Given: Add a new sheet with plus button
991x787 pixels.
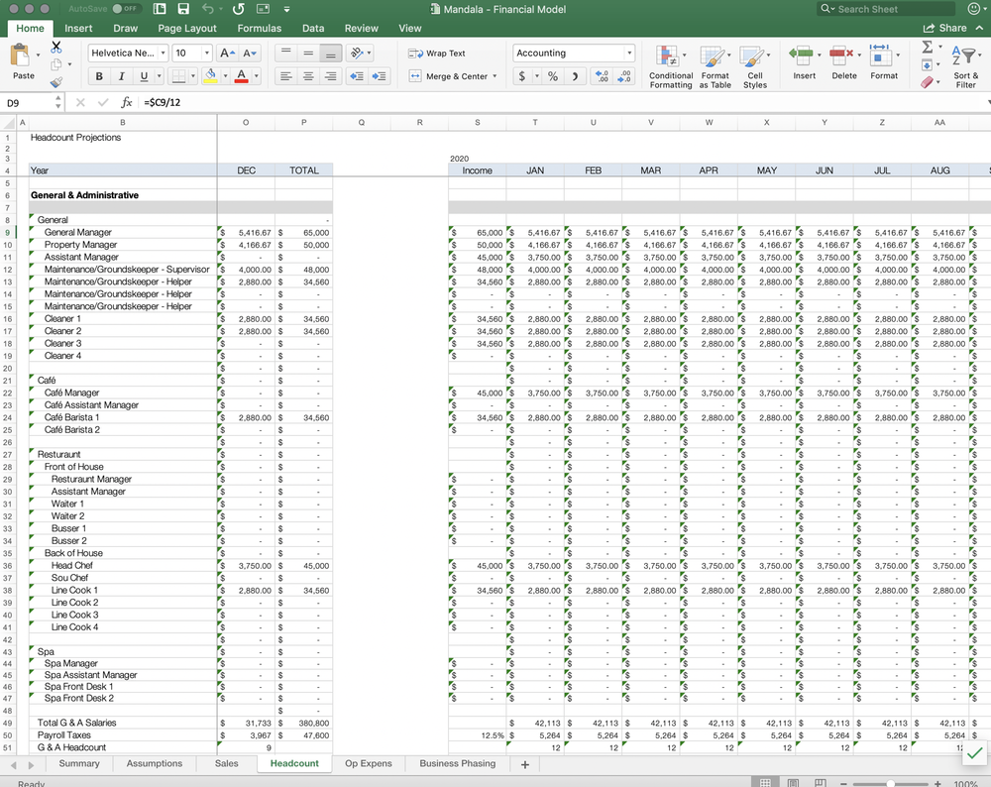Looking at the screenshot, I should coord(524,764).
